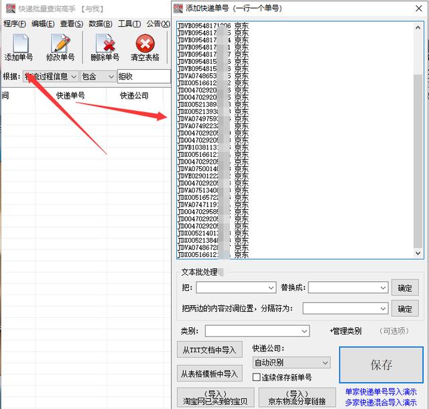The height and width of the screenshot is (409, 429).
Task: Click the 拒收 search text field
Action: click(143, 77)
